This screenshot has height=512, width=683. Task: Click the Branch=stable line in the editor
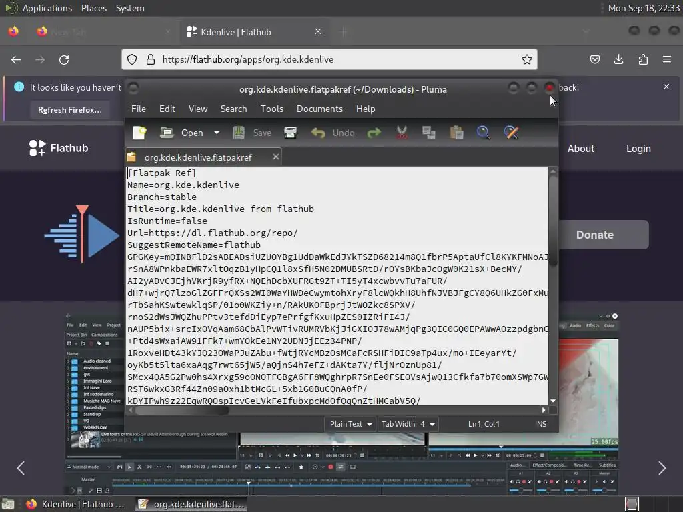[x=162, y=197]
